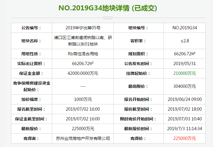Click the value 42000.0000万元
Viewport: 213px width, 147px height.
tap(83, 73)
